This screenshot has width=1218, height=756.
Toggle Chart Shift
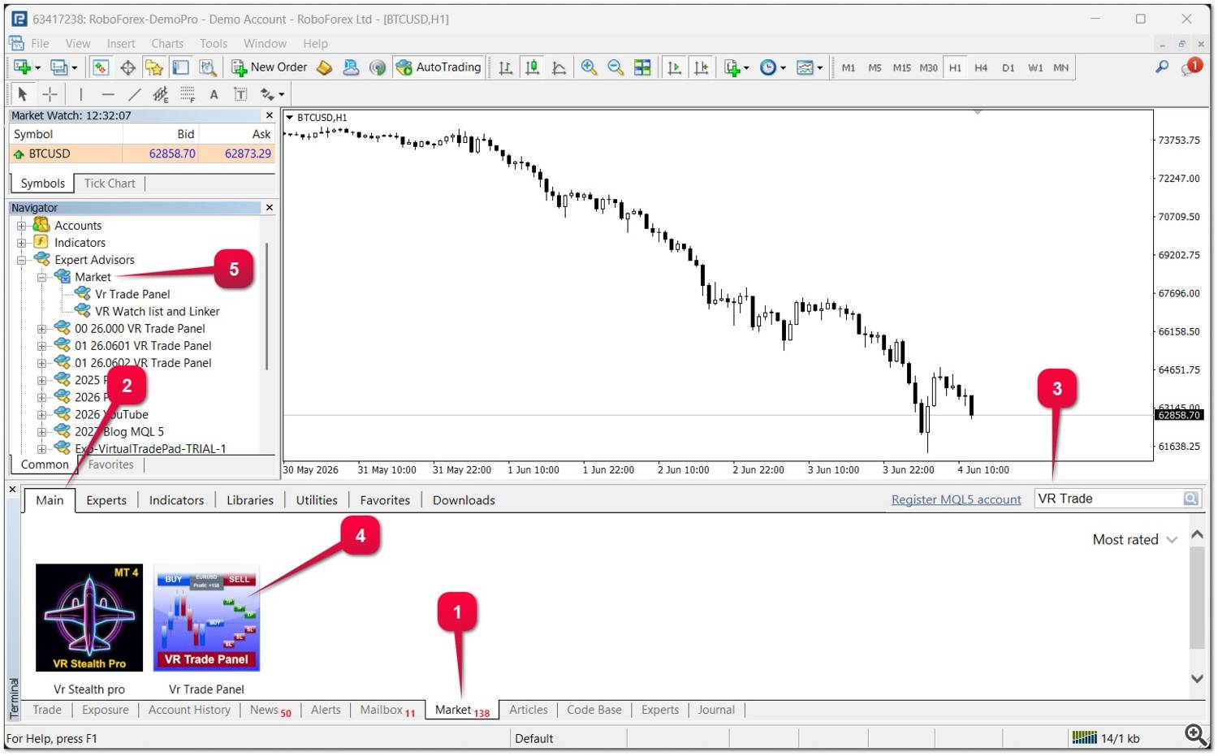click(x=701, y=67)
